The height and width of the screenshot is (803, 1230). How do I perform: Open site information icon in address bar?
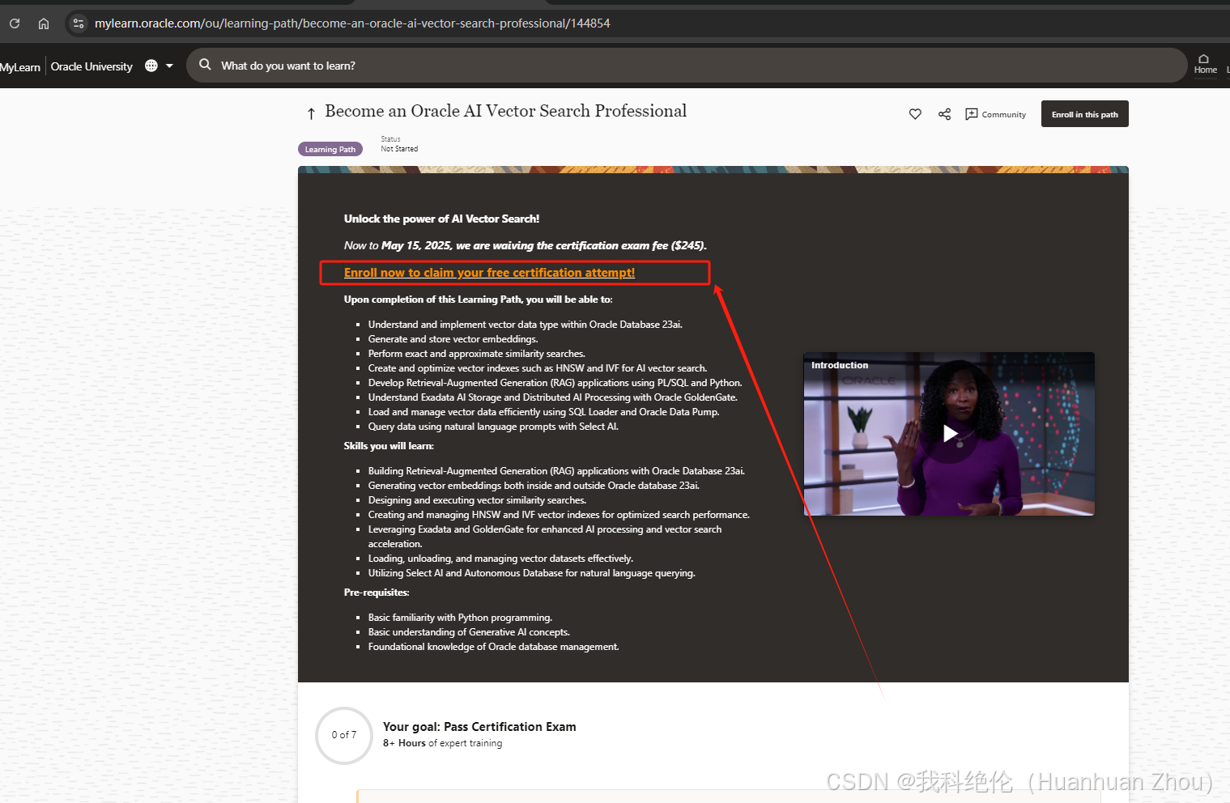(x=79, y=23)
